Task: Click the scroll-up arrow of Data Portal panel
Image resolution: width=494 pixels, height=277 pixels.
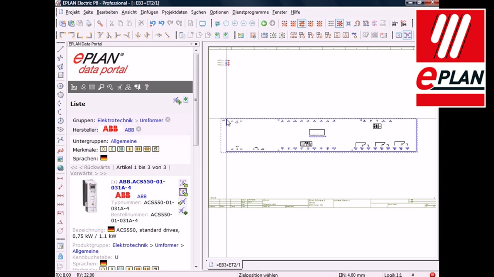Action: click(196, 51)
